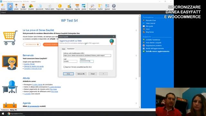This screenshot has height=116, width=206.
Task: Open the Pagamenti section
Action: pos(60,7)
